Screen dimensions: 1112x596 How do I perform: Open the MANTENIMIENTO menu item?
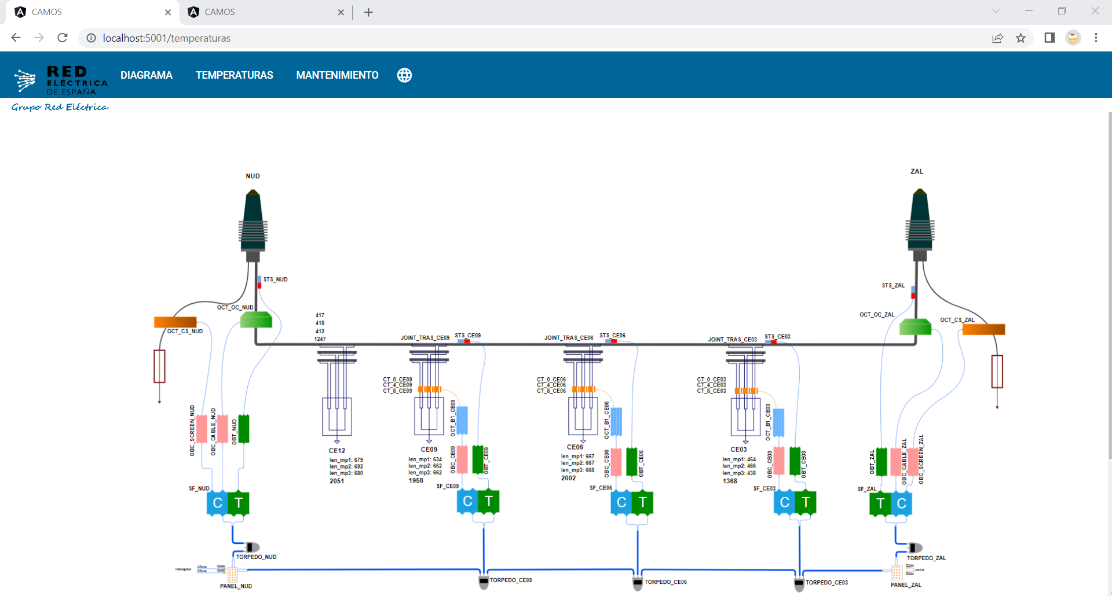(337, 75)
